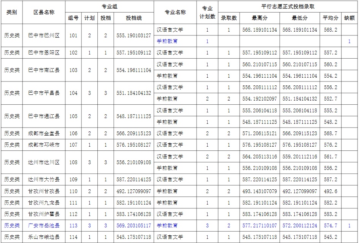Image resolution: width=359 pixels, height=243 pixels.
Task: Click the 区县名称 column header
Action: (44, 12)
